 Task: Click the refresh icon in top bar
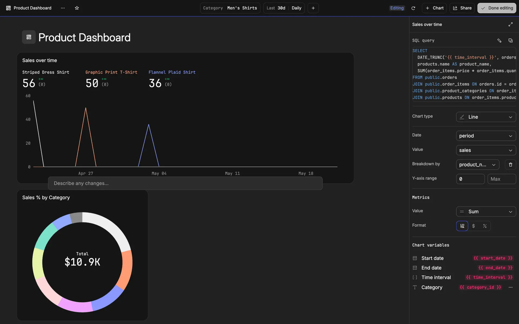(413, 8)
